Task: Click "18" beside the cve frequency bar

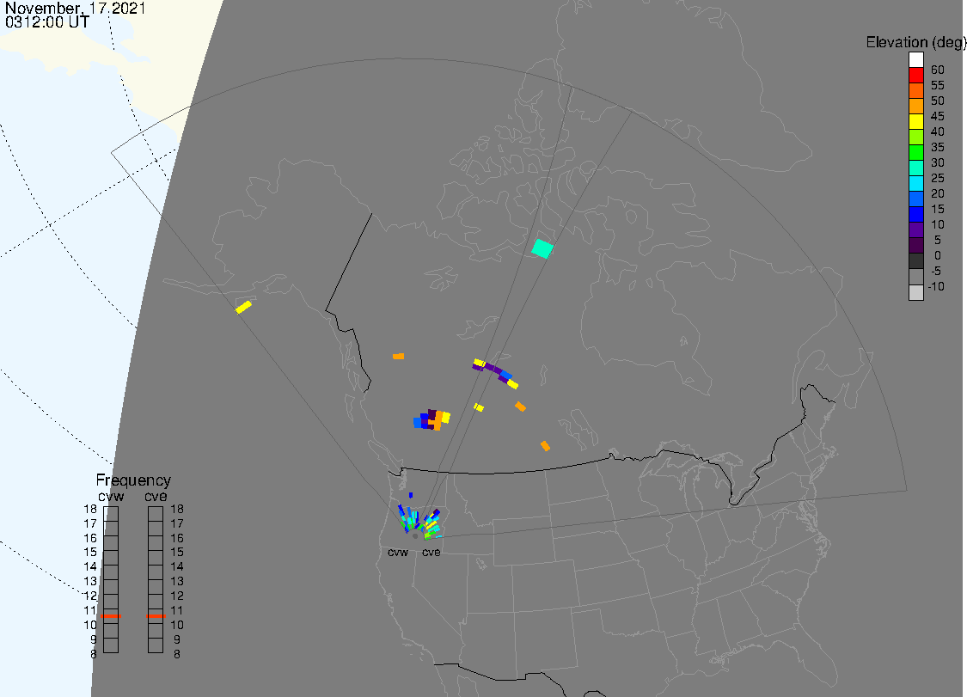Action: 177,509
